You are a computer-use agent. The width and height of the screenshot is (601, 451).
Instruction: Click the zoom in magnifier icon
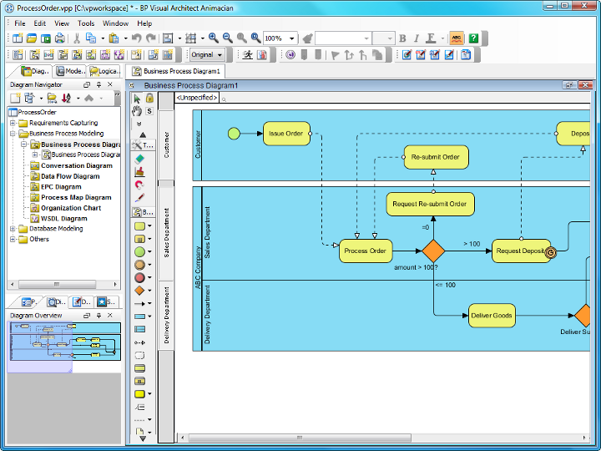[x=214, y=38]
